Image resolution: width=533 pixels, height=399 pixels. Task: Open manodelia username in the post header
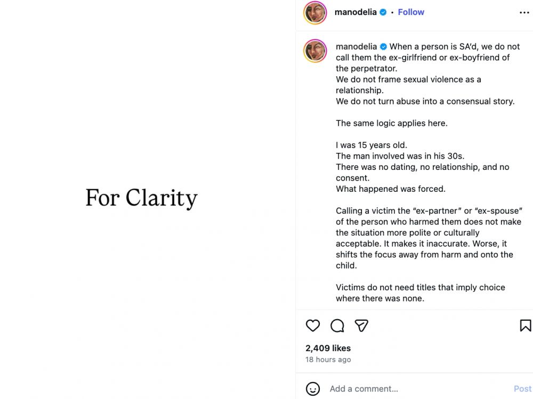(x=355, y=12)
